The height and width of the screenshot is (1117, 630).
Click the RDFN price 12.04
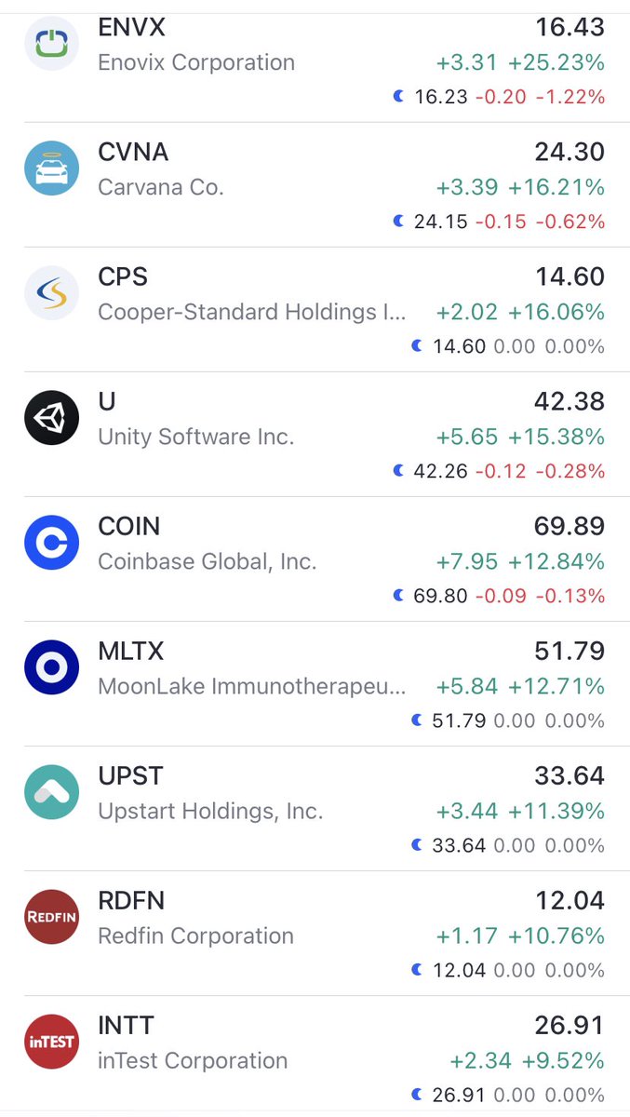pyautogui.click(x=570, y=900)
